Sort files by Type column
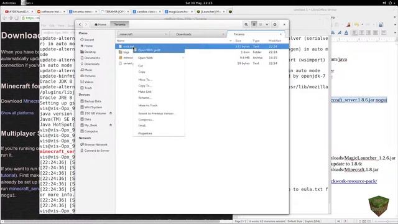Viewport: 398px width, 224px height. click(256, 40)
